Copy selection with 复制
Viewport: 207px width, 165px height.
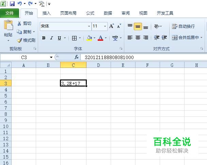[x=24, y=32]
